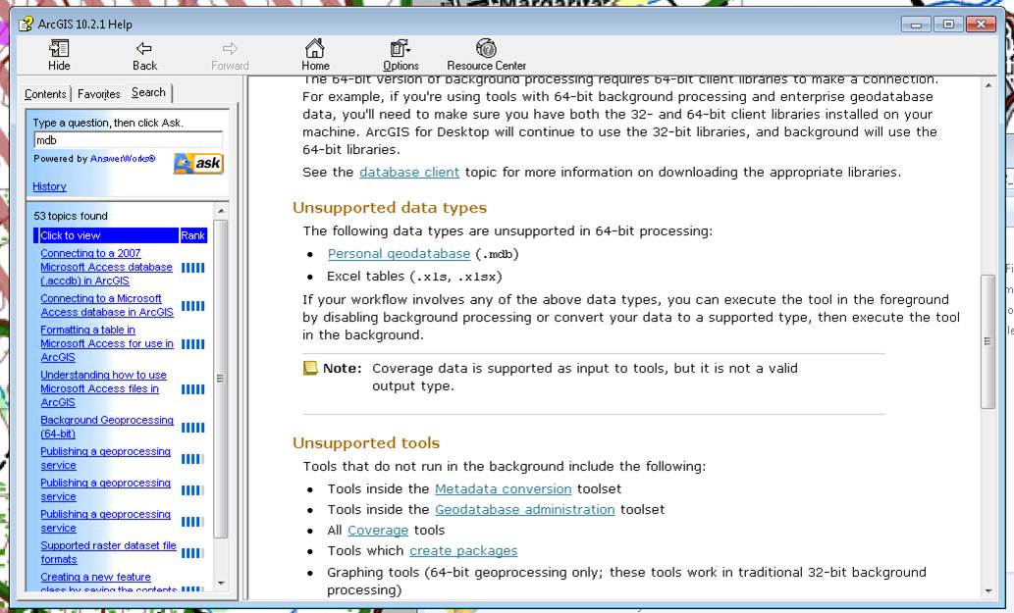Open the Resource Center icon

coord(486,48)
